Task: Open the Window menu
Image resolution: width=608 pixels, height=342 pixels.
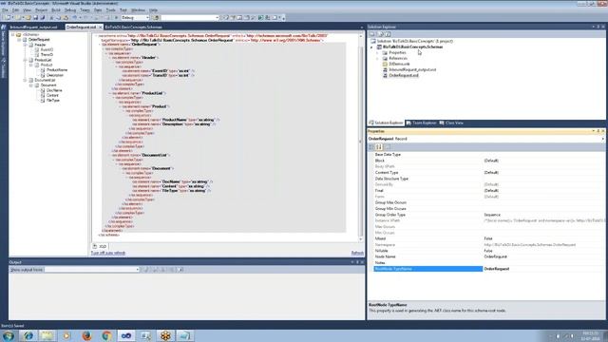Action: pyautogui.click(x=138, y=10)
